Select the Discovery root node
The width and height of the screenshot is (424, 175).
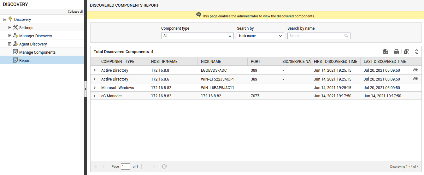22,20
